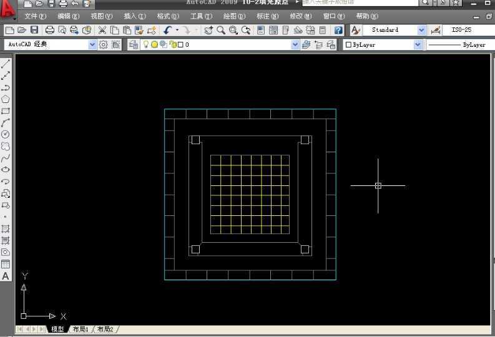Select the Revision Cloud tool
The width and height of the screenshot is (495, 337).
coord(6,147)
